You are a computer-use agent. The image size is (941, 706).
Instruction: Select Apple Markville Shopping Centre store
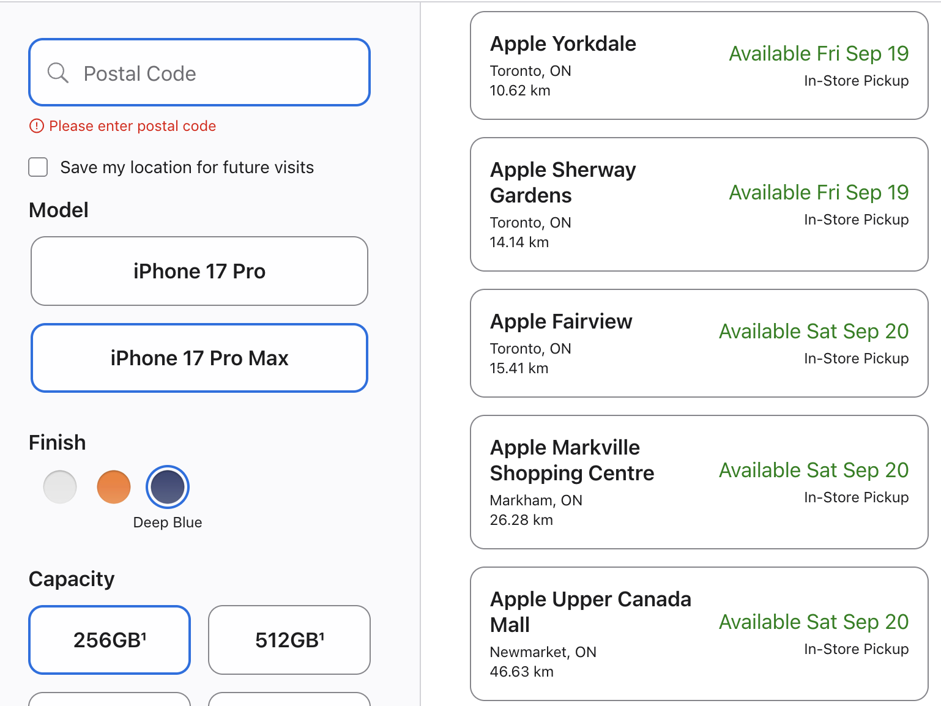pyautogui.click(x=699, y=482)
